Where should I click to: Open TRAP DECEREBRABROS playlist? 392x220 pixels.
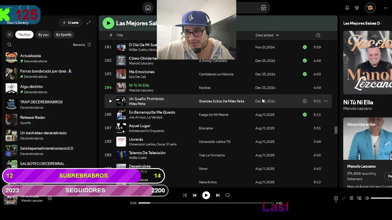point(49,105)
